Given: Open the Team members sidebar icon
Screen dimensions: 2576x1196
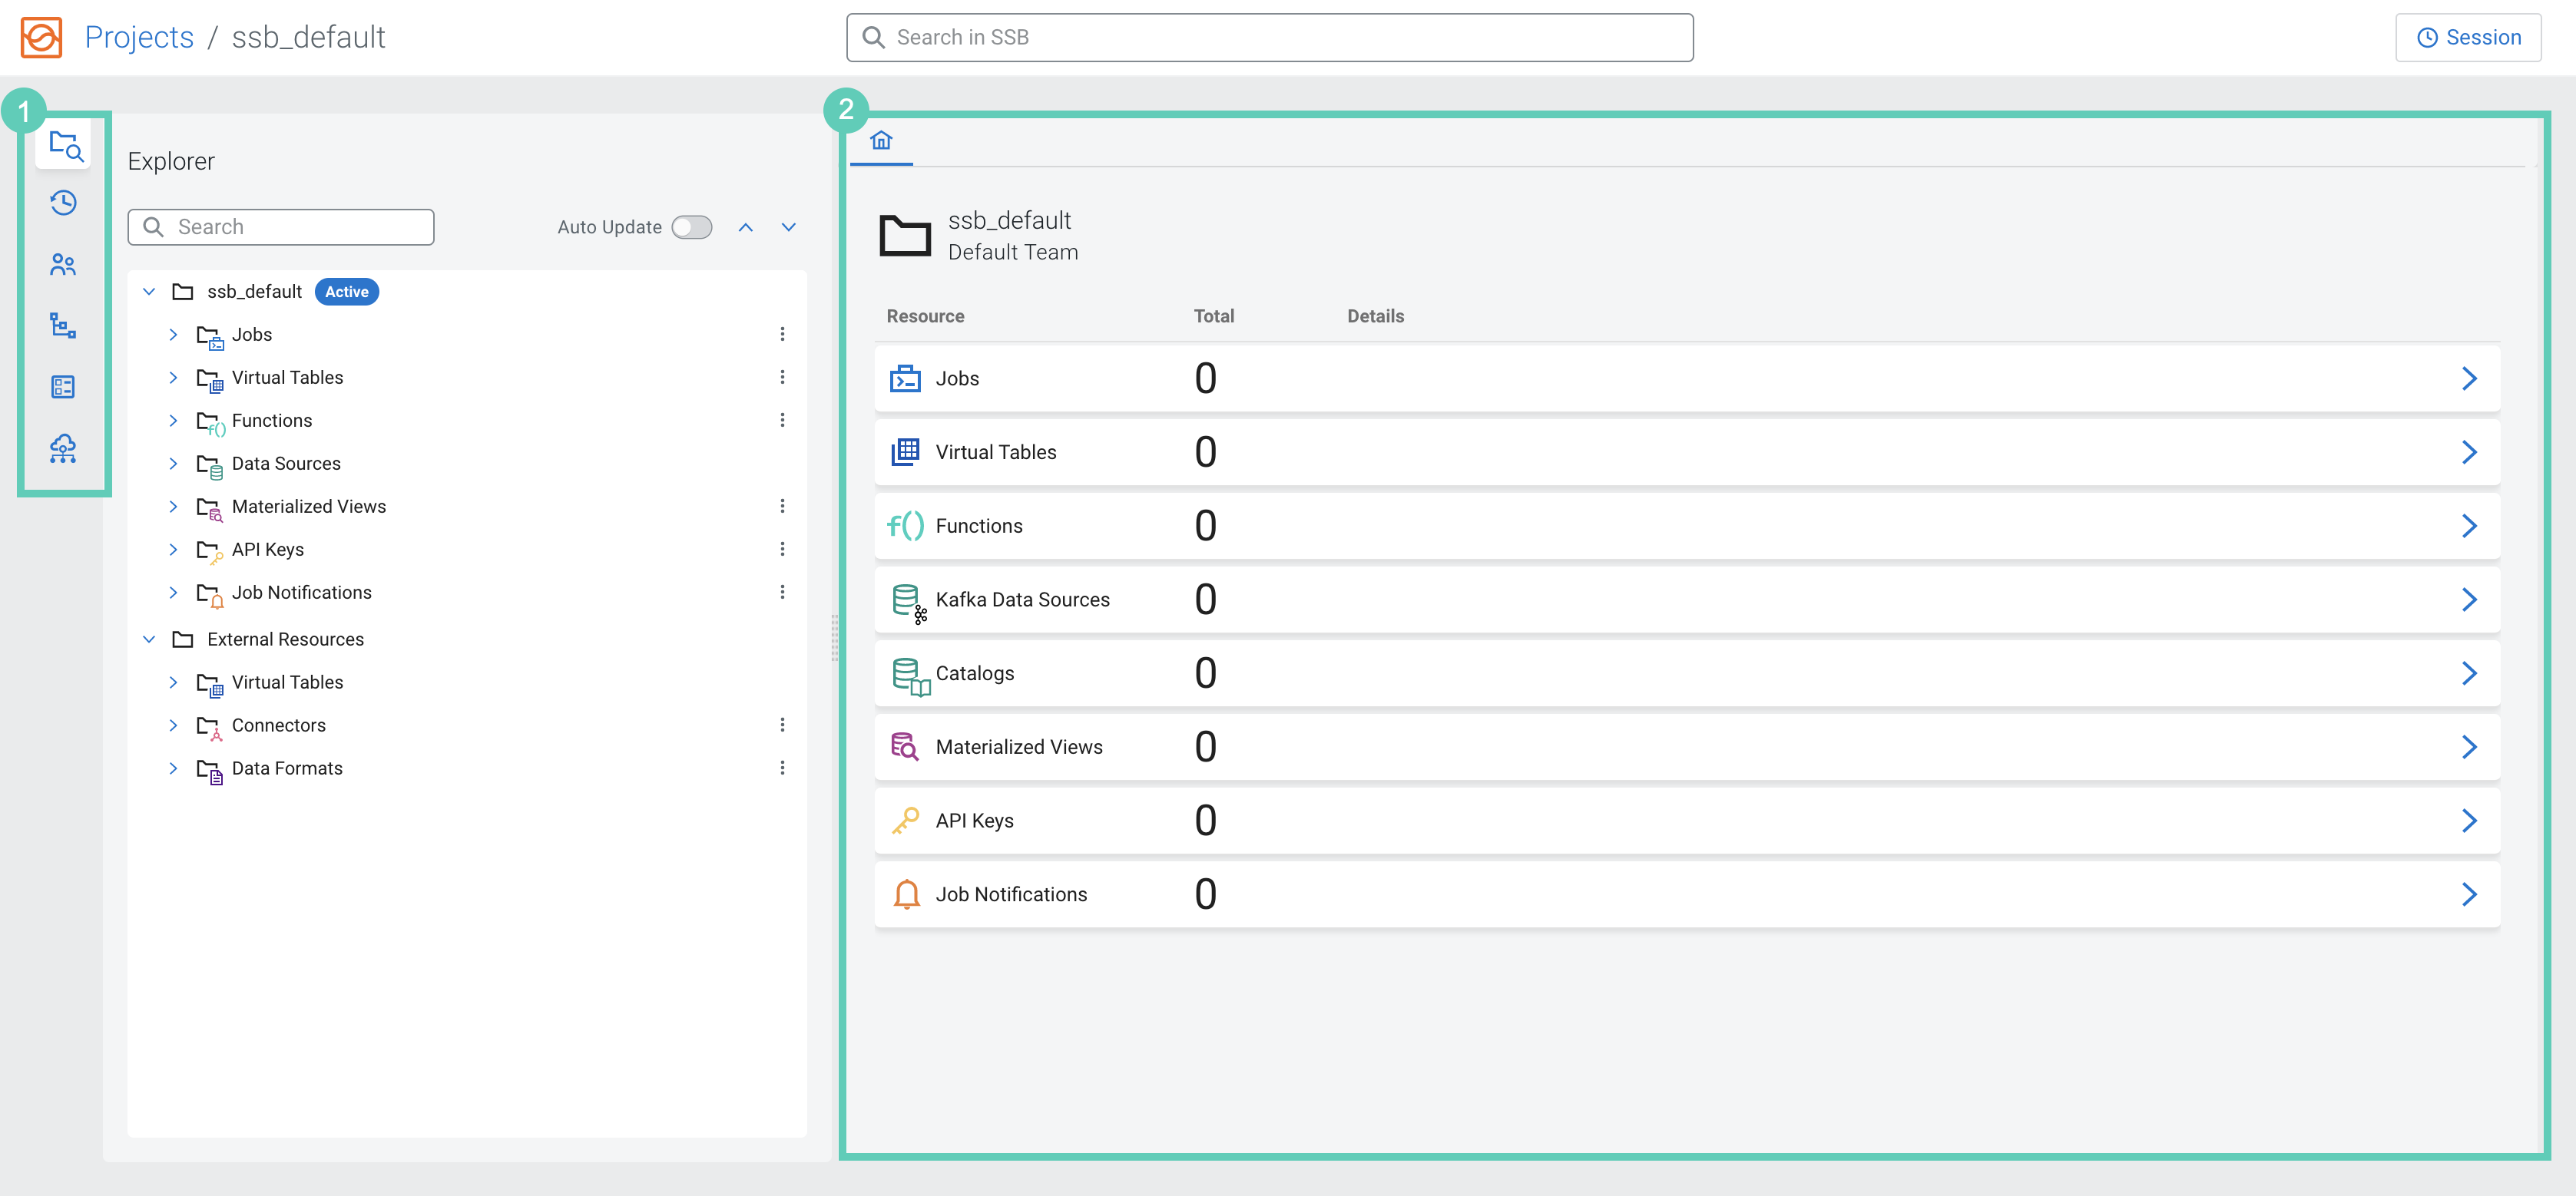Looking at the screenshot, I should [x=63, y=265].
